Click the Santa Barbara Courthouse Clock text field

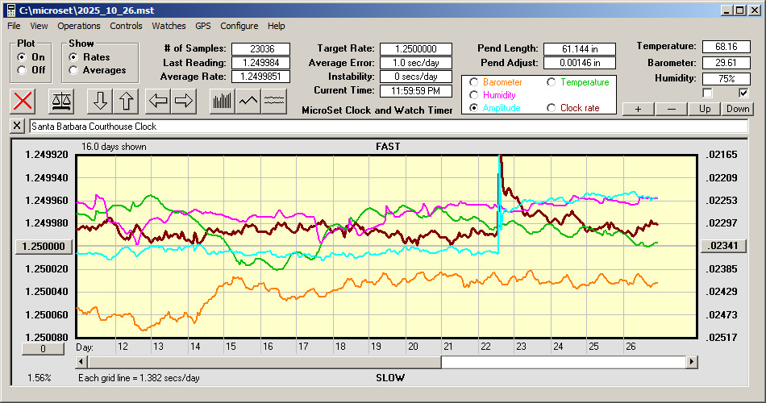click(x=387, y=127)
